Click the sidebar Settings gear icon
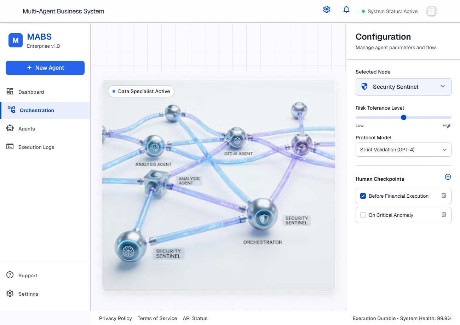Image resolution: width=460 pixels, height=325 pixels. 10,294
